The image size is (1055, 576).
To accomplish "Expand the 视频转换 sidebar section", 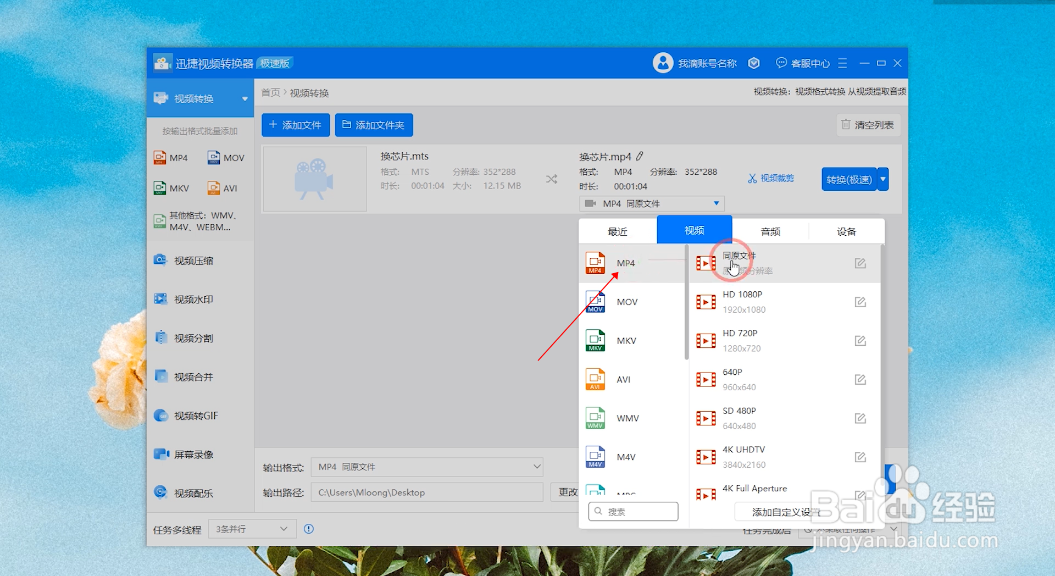I will pos(245,99).
